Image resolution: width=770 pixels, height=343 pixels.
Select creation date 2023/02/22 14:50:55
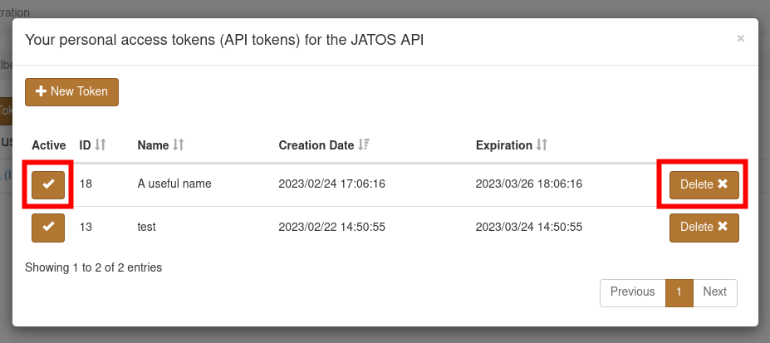pos(332,228)
